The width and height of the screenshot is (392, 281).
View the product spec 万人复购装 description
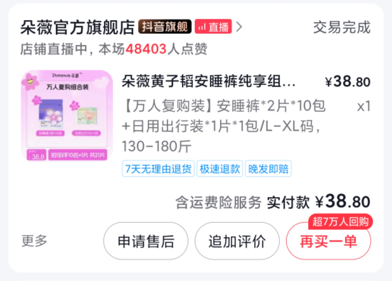tap(224, 126)
